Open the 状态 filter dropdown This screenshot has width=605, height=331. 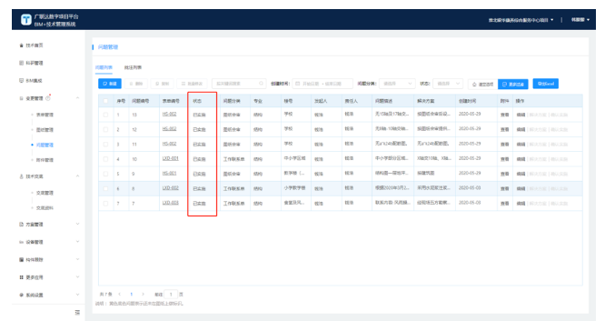(x=448, y=84)
